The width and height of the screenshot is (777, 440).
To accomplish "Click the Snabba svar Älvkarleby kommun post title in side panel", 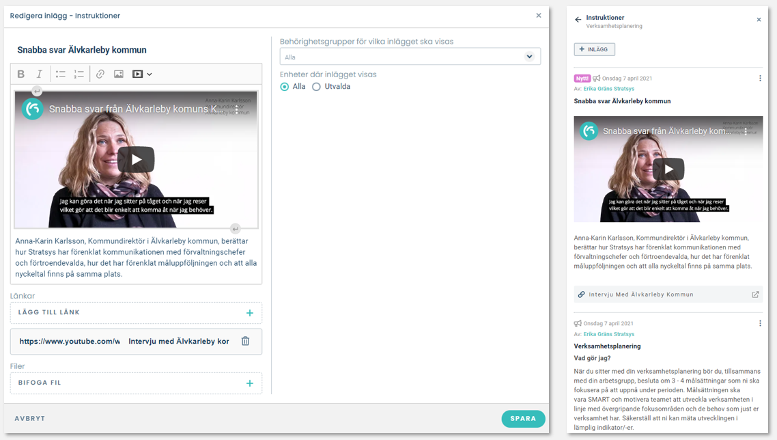I will (623, 101).
